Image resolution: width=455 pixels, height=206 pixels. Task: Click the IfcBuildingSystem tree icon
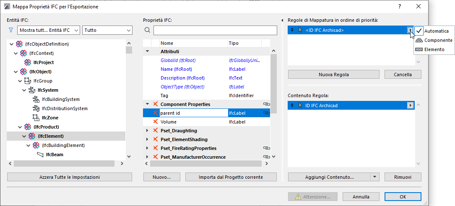pos(36,99)
